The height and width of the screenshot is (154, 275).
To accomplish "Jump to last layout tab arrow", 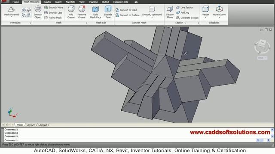I will pyautogui.click(x=12, y=125).
